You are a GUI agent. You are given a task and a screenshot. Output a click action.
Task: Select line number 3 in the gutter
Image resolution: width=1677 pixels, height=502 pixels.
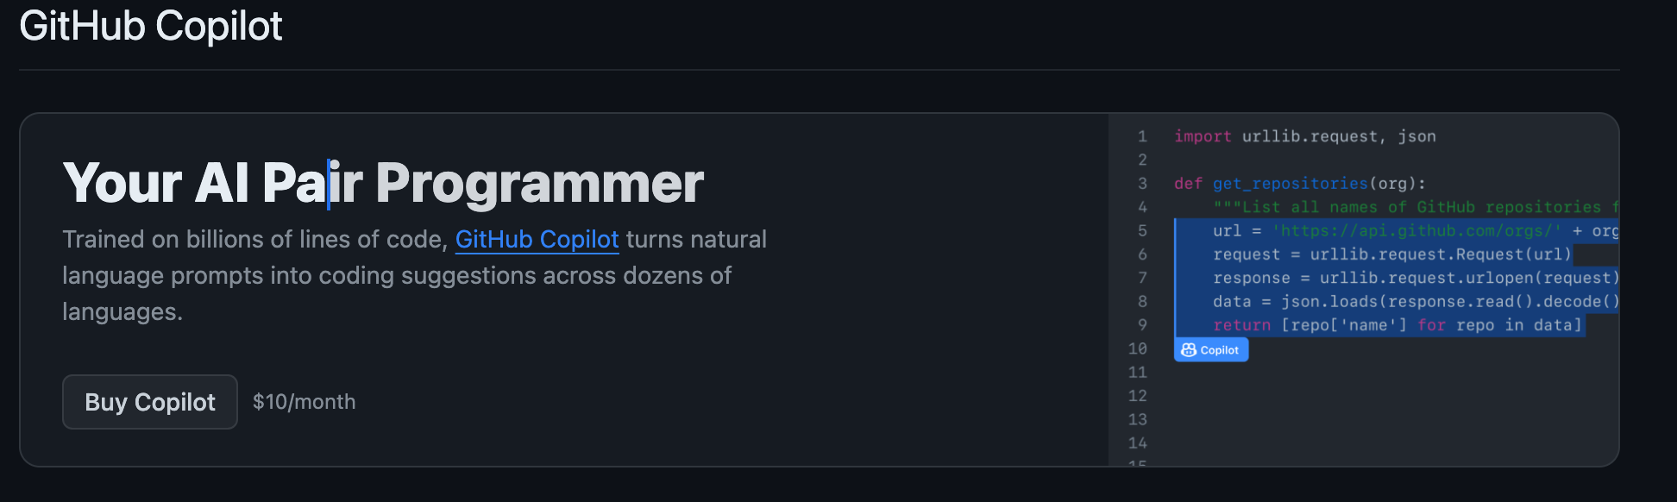(x=1142, y=184)
